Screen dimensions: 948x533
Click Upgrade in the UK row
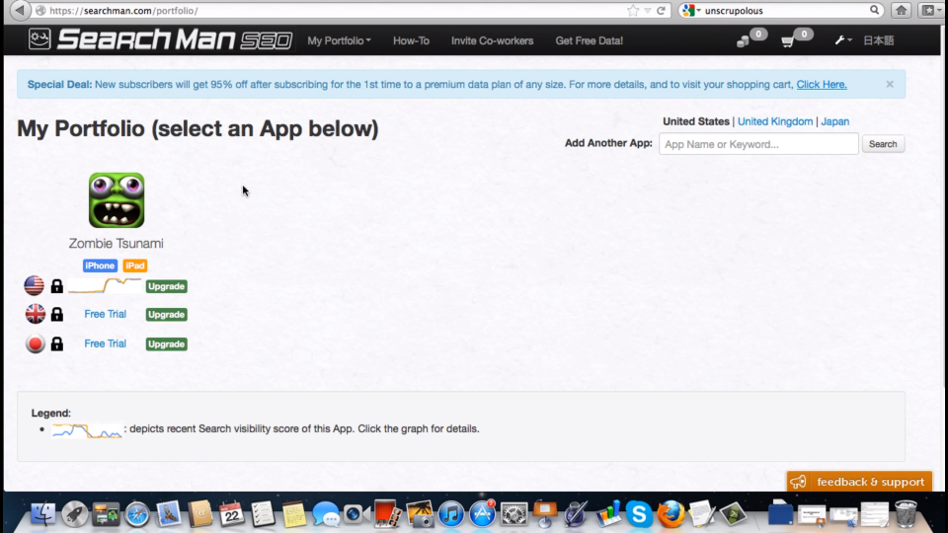(166, 314)
